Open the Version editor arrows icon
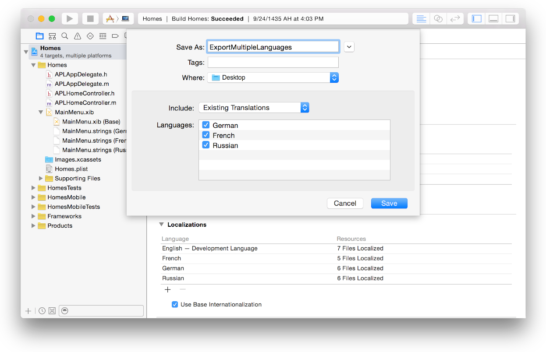 point(455,19)
